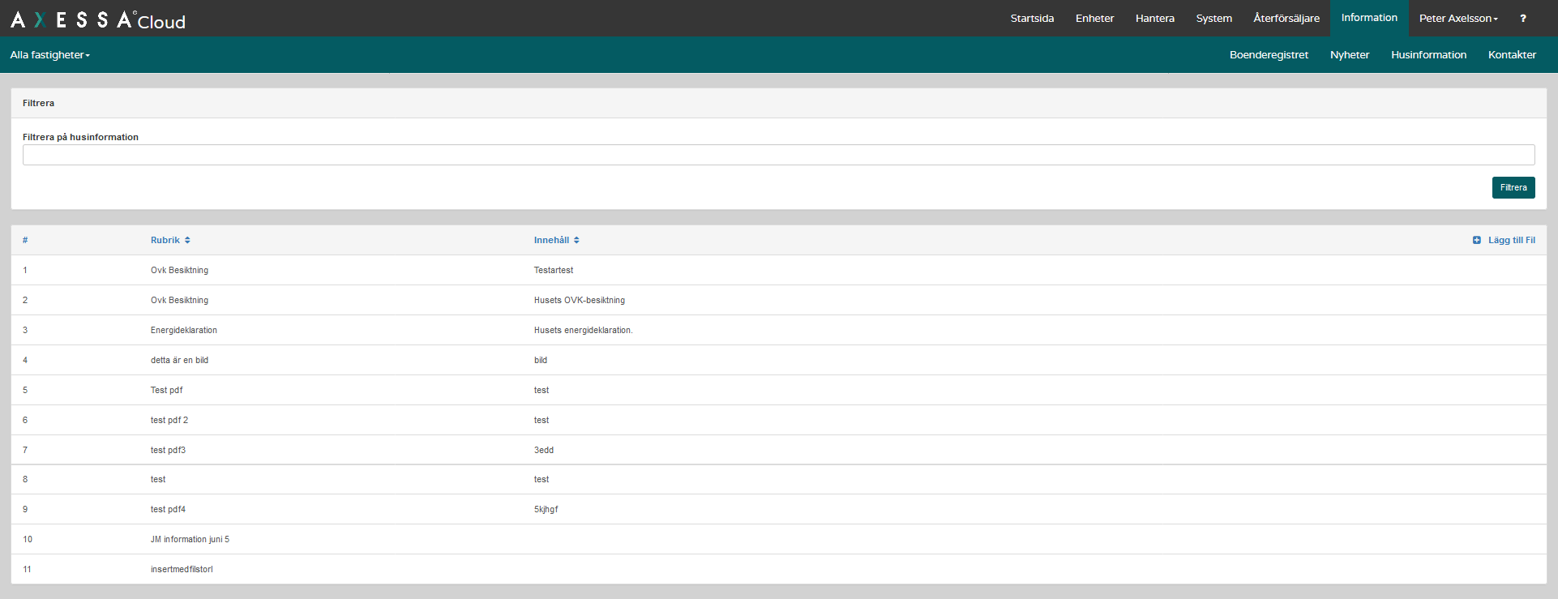
Task: Focus the Filtrera på husinformation input field
Action: pos(778,155)
